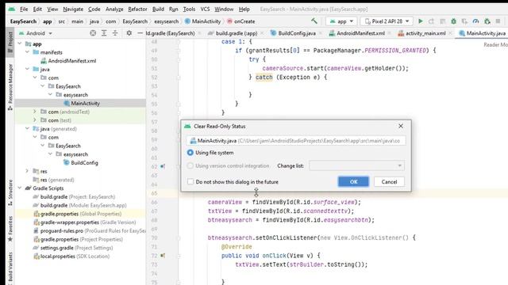Open the Build menu
508x285 pixels.
pos(158,9)
